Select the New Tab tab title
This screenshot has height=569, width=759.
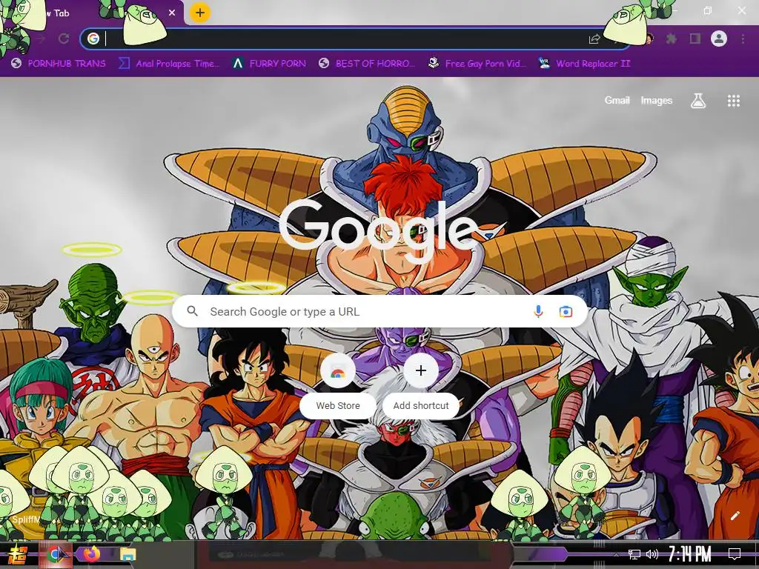[58, 13]
